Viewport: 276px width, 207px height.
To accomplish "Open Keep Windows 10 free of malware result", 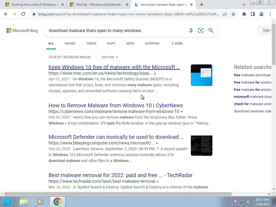I will [x=114, y=67].
